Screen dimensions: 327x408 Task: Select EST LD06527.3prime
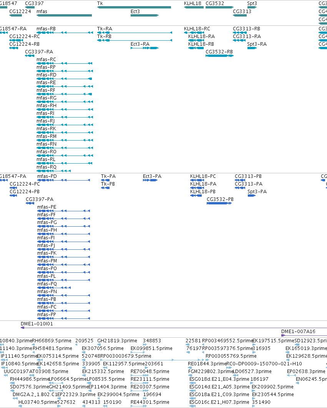(x=252, y=372)
